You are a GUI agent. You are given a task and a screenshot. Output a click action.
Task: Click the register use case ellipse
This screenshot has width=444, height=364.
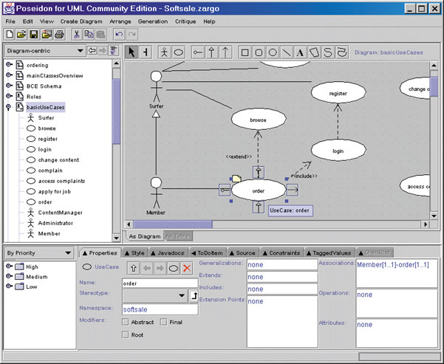click(338, 93)
